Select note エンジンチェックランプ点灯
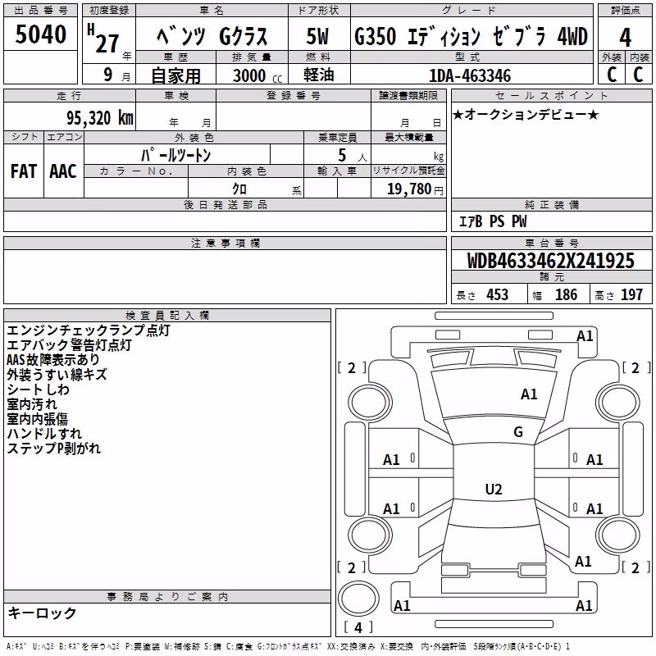This screenshot has width=656, height=656. pos(89,330)
